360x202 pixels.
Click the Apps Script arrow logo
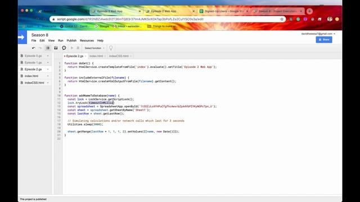tap(22, 37)
